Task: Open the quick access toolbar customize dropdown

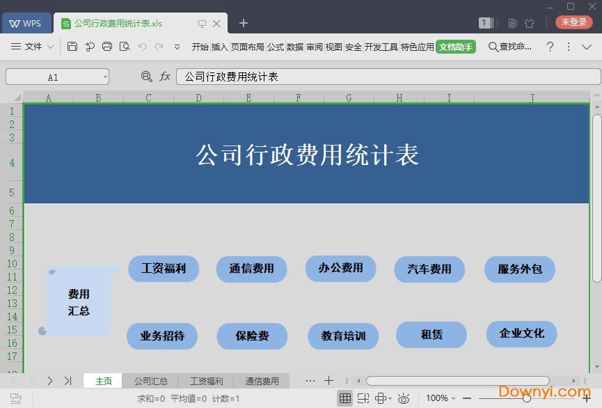Action: point(177,47)
